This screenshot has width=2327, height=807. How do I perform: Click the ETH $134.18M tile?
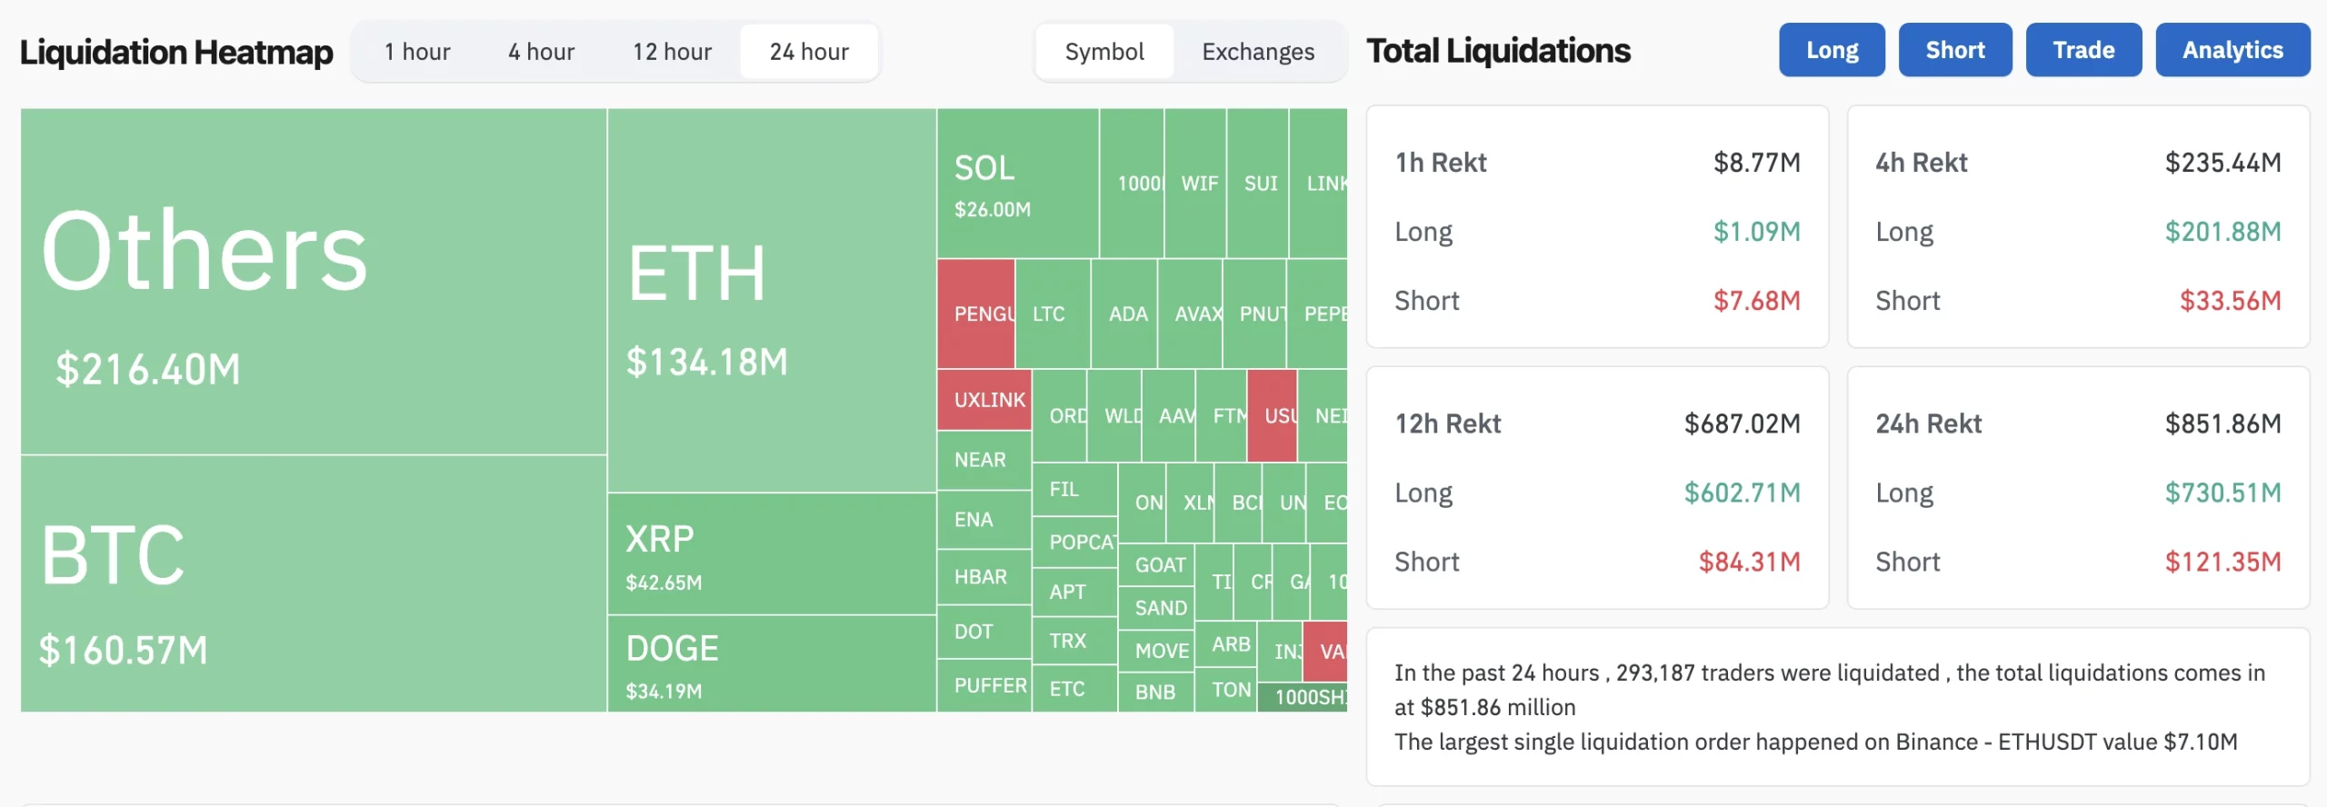click(x=772, y=300)
